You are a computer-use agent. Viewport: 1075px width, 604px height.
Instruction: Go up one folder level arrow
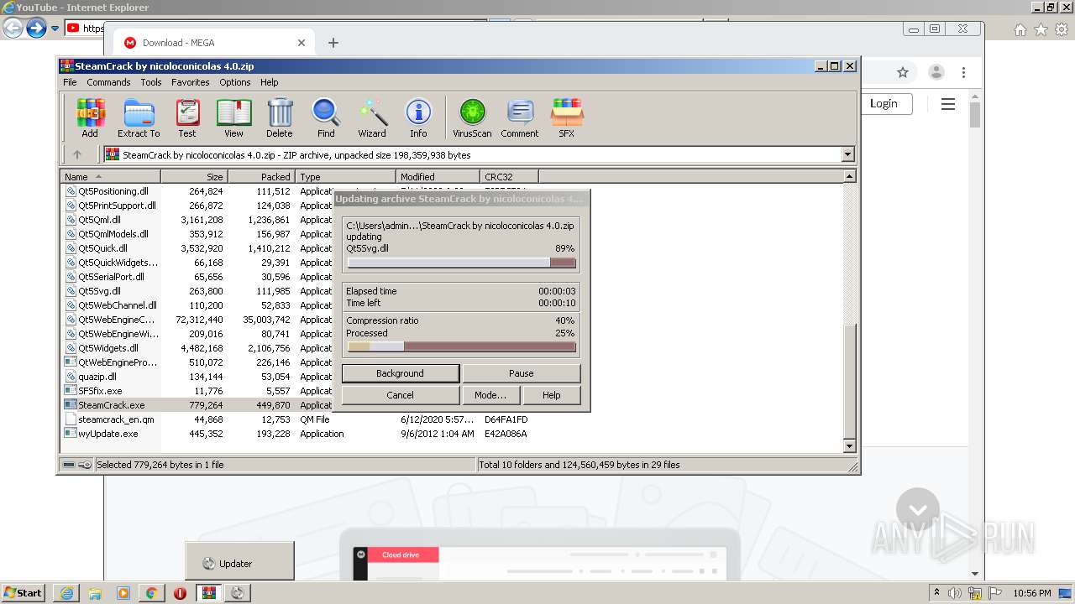[77, 154]
